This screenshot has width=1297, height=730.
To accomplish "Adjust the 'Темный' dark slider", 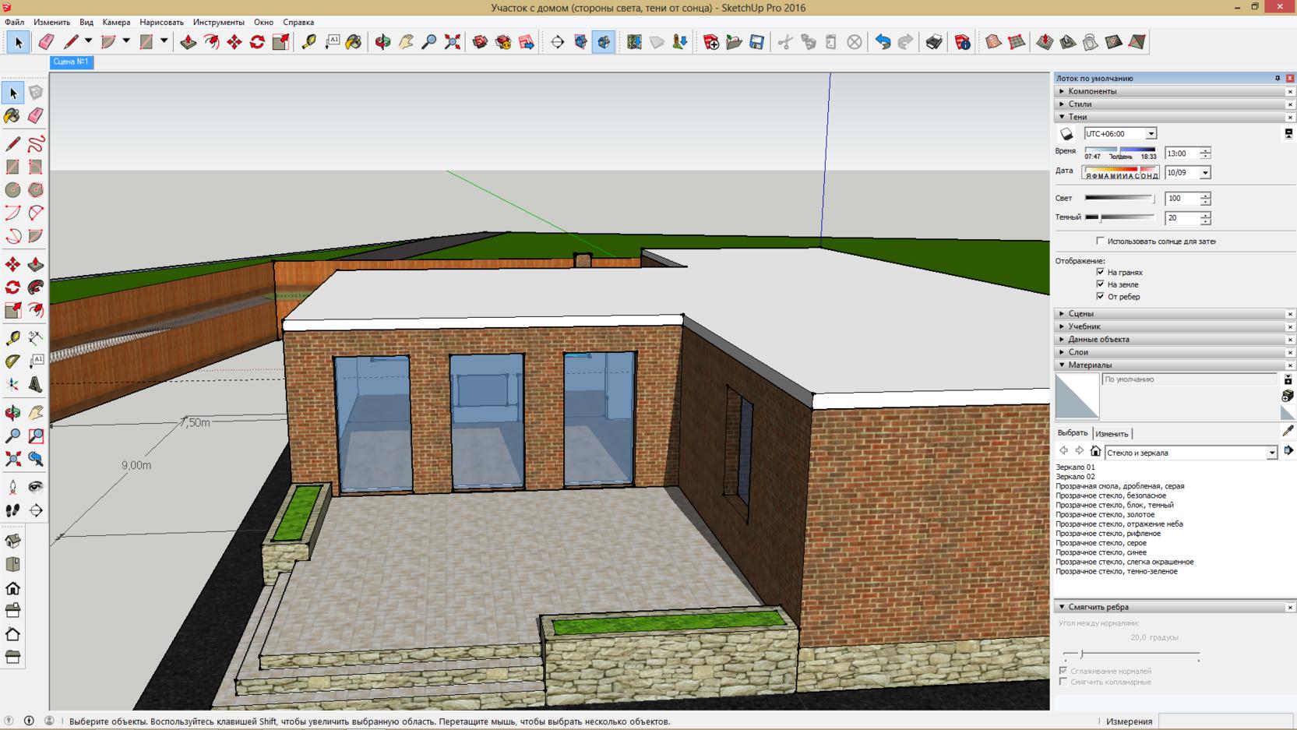I will [1119, 217].
